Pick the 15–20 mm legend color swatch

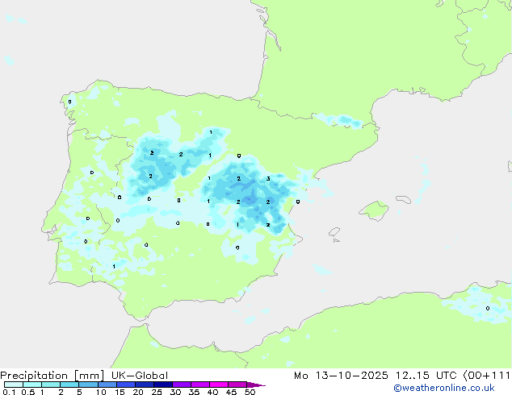click(x=125, y=385)
